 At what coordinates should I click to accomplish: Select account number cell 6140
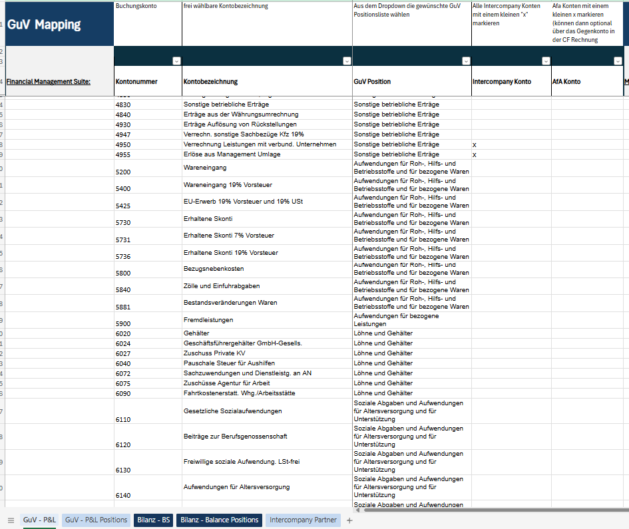148,487
